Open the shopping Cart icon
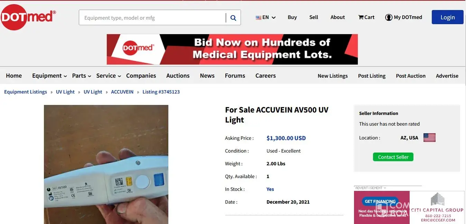Viewport: 466px width, 224px height. [x=361, y=17]
